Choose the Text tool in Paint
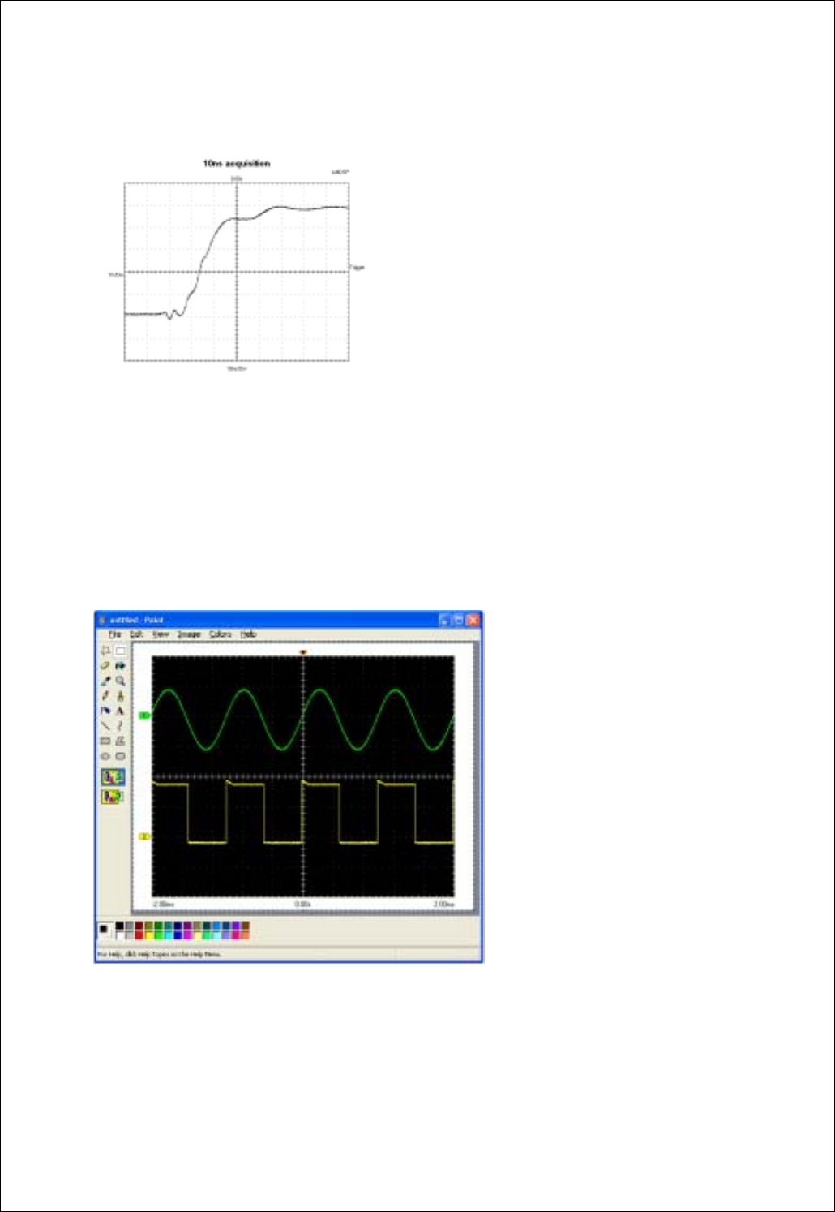 click(120, 711)
